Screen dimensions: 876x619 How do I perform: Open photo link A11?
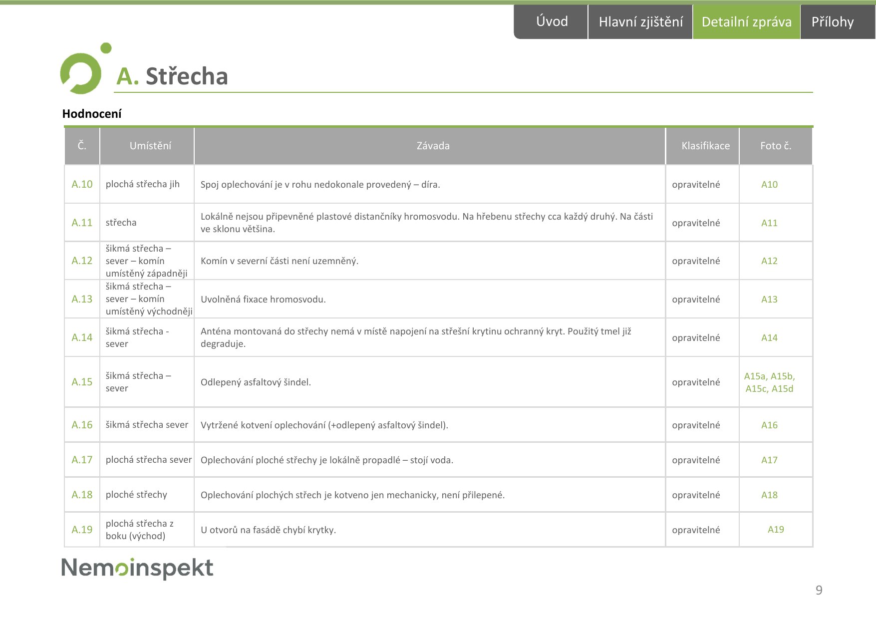click(769, 223)
